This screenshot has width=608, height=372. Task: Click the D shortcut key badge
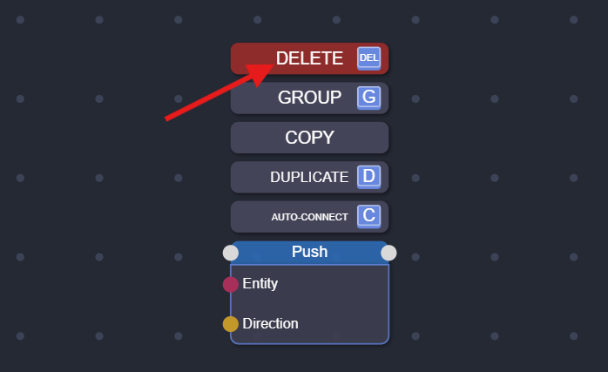tap(368, 177)
